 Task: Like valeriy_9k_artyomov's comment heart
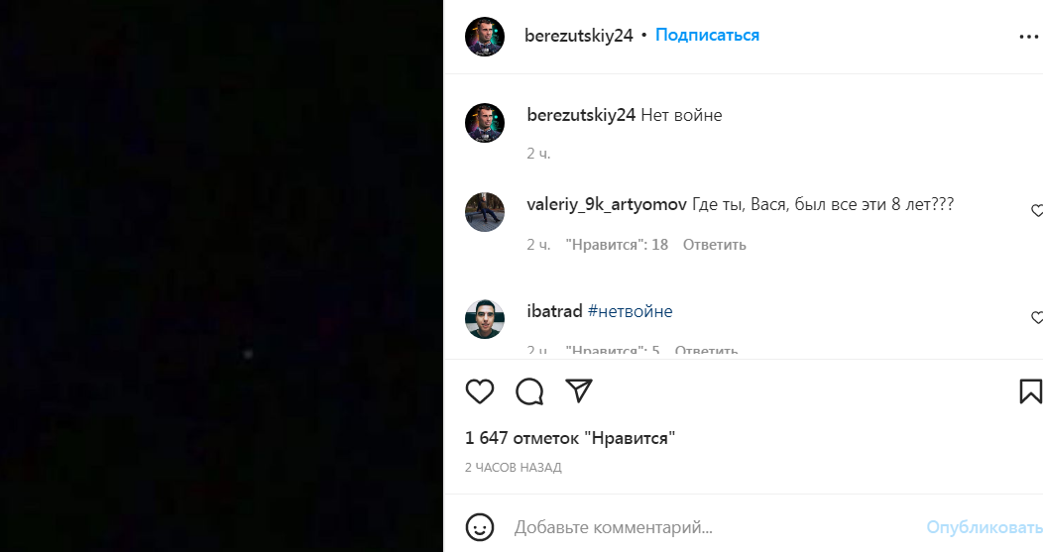(1036, 211)
